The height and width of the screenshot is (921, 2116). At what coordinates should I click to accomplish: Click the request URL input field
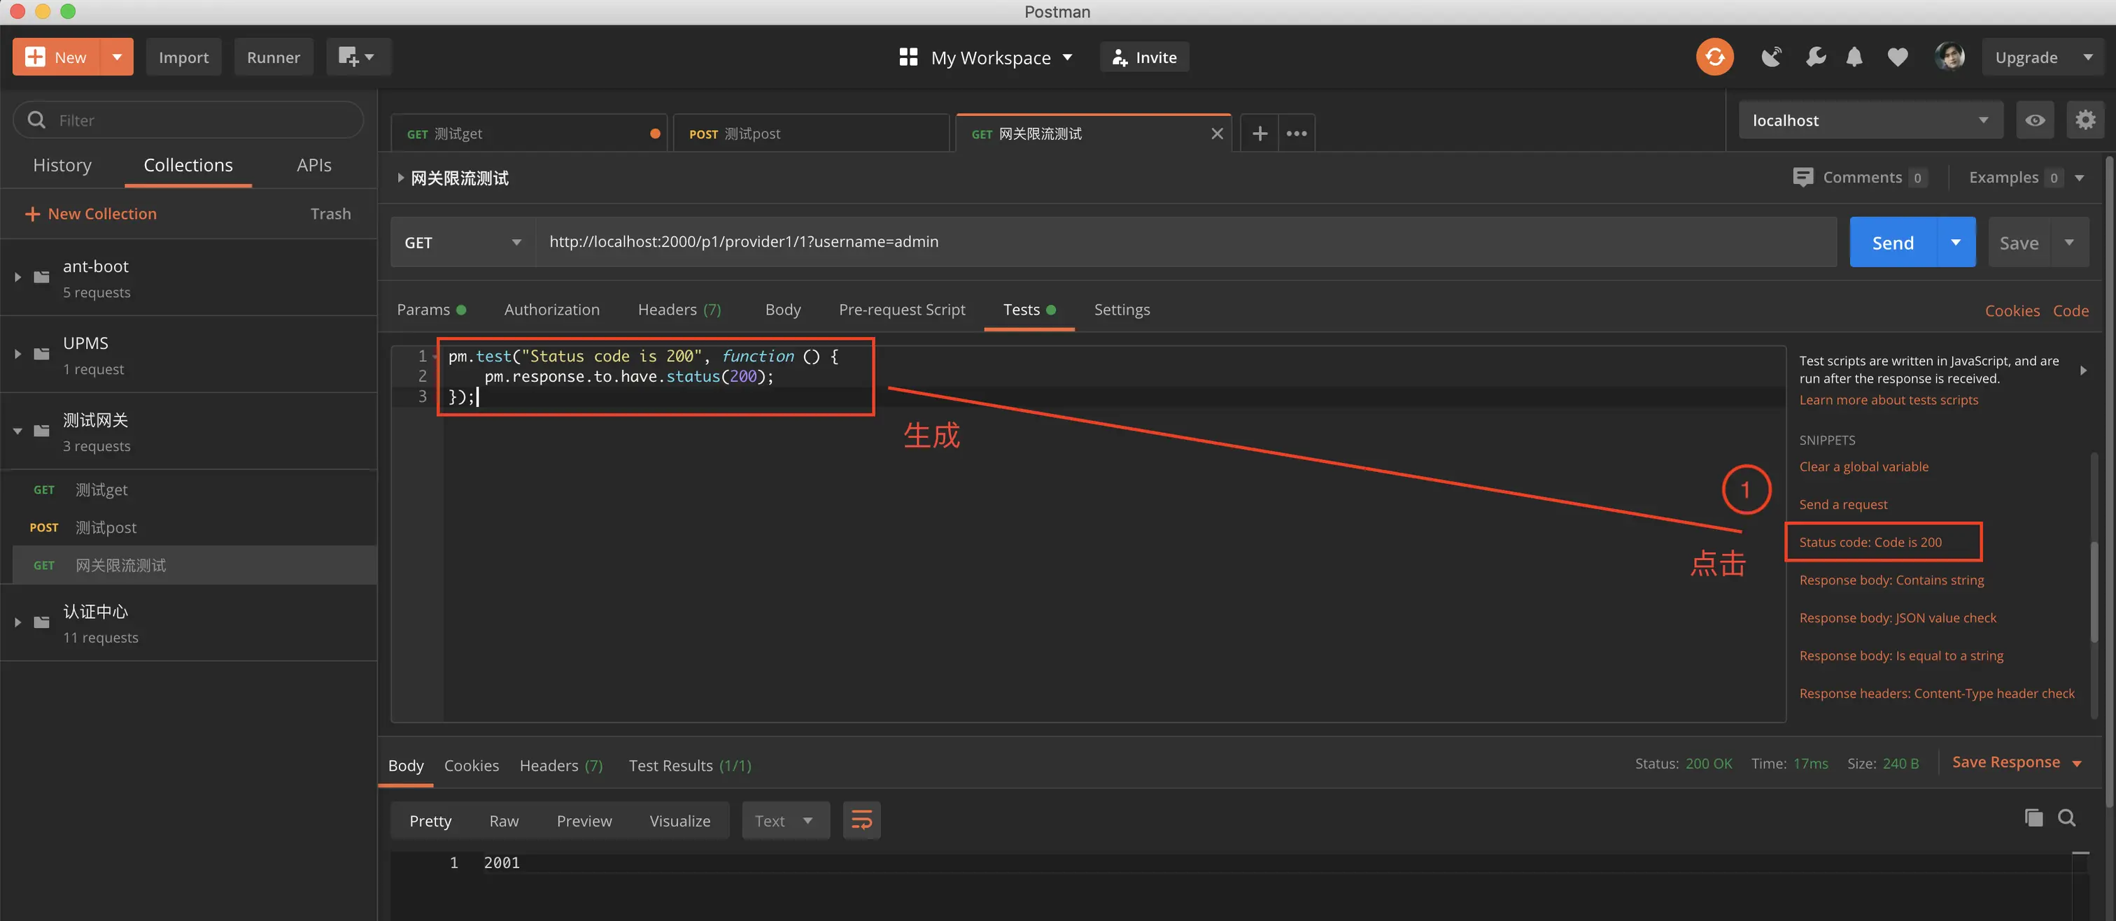point(1183,242)
